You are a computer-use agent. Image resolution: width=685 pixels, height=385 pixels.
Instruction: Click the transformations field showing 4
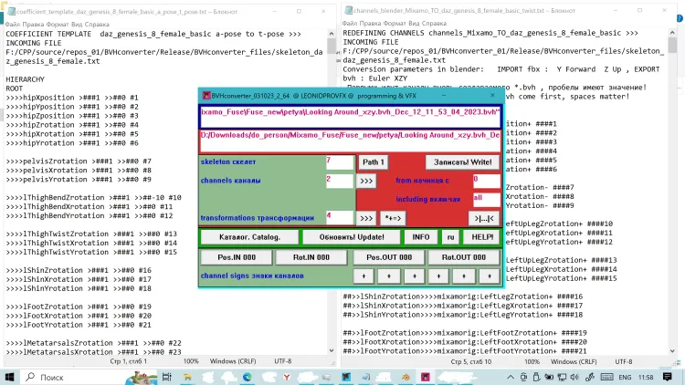(x=340, y=218)
